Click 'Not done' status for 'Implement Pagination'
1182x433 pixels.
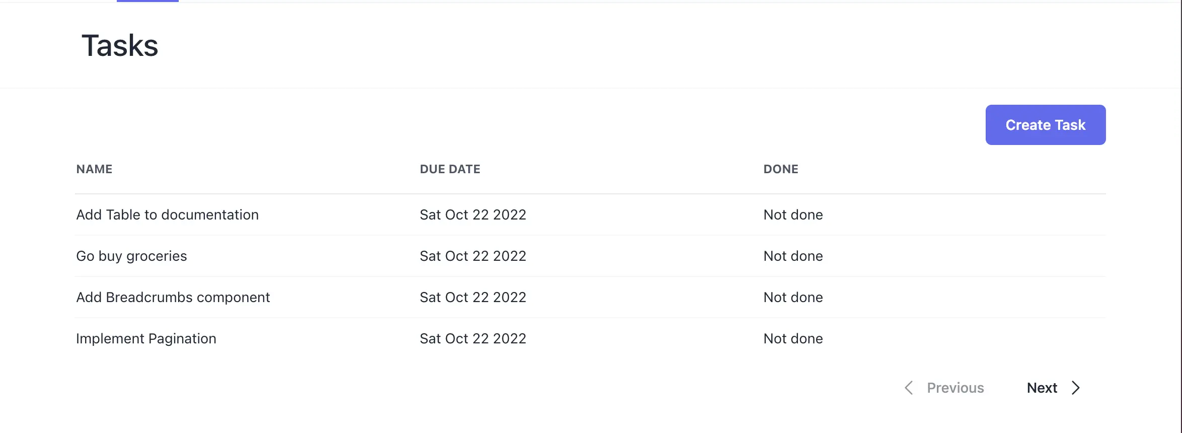coord(793,339)
